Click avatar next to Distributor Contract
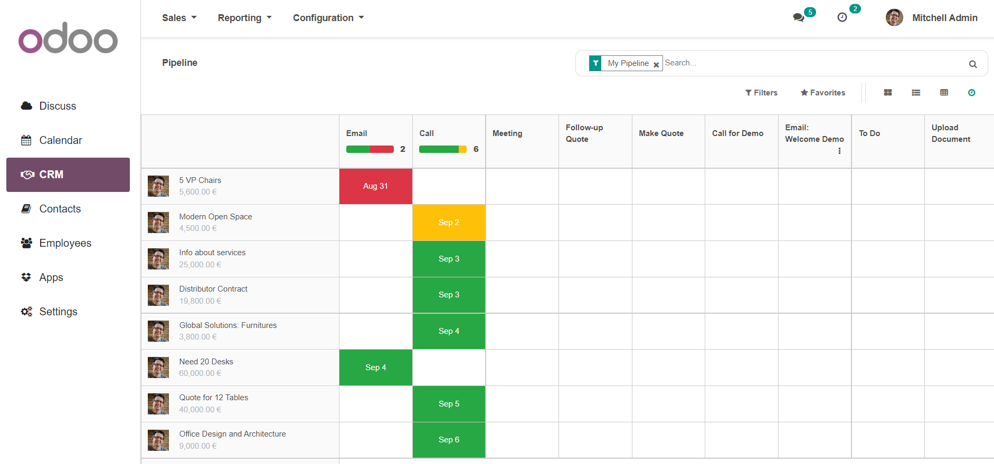 click(158, 295)
